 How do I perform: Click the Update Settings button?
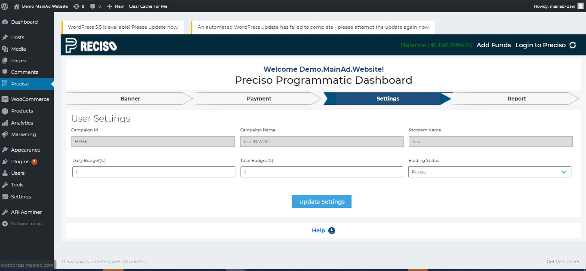click(x=322, y=201)
